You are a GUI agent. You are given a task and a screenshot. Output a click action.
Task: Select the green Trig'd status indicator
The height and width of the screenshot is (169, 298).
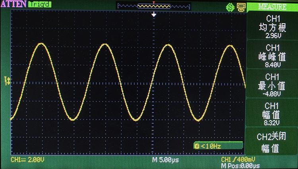[x=39, y=5]
